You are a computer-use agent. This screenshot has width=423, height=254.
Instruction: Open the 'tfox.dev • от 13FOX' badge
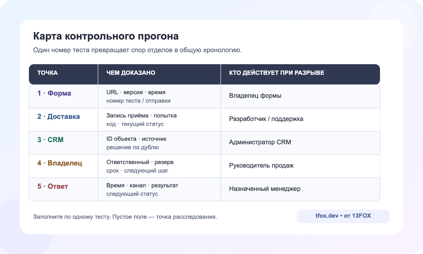coord(343,216)
